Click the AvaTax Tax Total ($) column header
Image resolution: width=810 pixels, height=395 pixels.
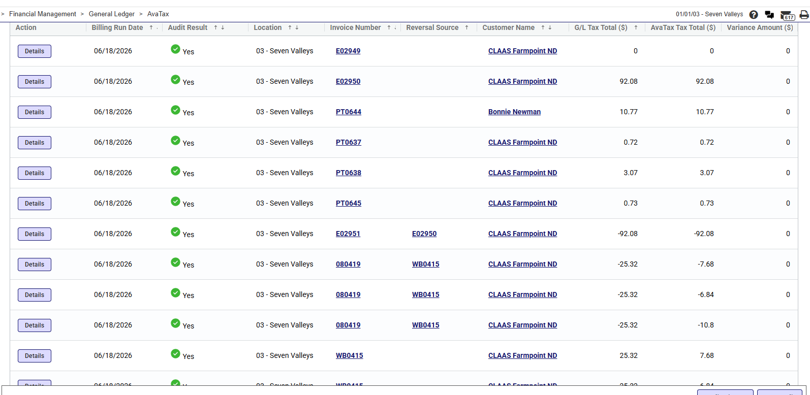[x=683, y=28]
